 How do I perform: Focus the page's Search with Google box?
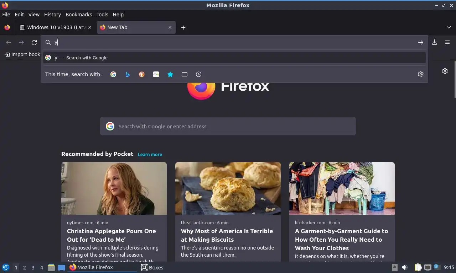228,126
